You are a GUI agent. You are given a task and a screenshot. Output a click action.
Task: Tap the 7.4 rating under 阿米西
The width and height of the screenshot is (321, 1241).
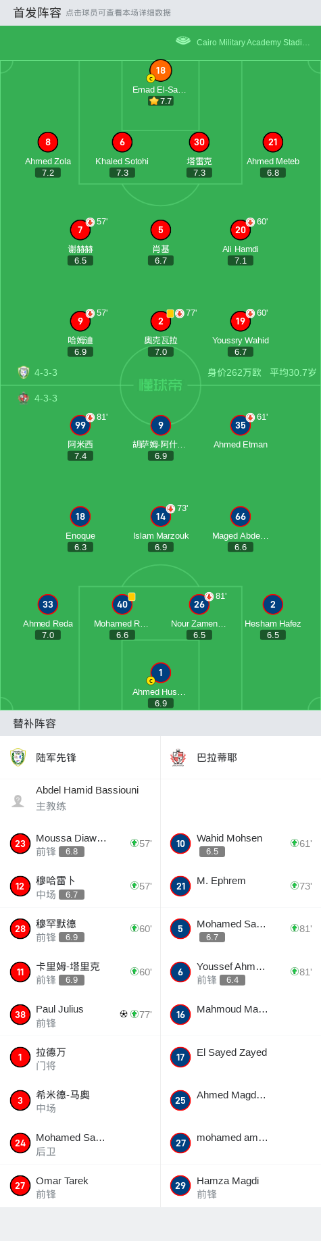pos(80,456)
